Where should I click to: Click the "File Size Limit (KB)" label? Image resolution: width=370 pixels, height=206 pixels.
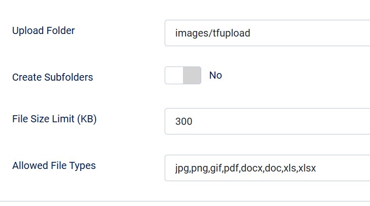(54, 119)
